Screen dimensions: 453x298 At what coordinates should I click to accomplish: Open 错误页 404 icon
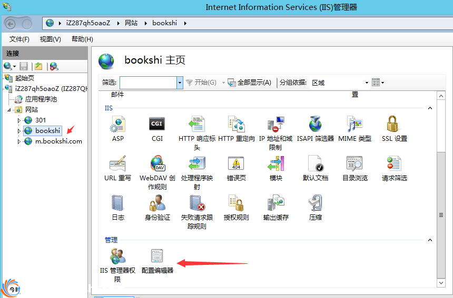click(x=236, y=163)
